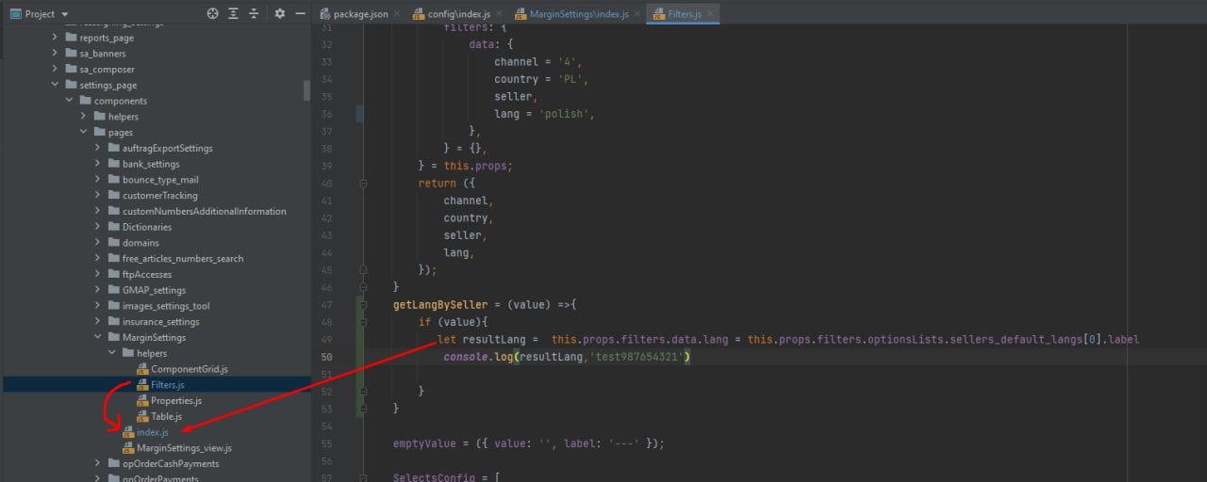The width and height of the screenshot is (1207, 482).
Task: Expand the Dictionaries folder
Action: point(97,227)
